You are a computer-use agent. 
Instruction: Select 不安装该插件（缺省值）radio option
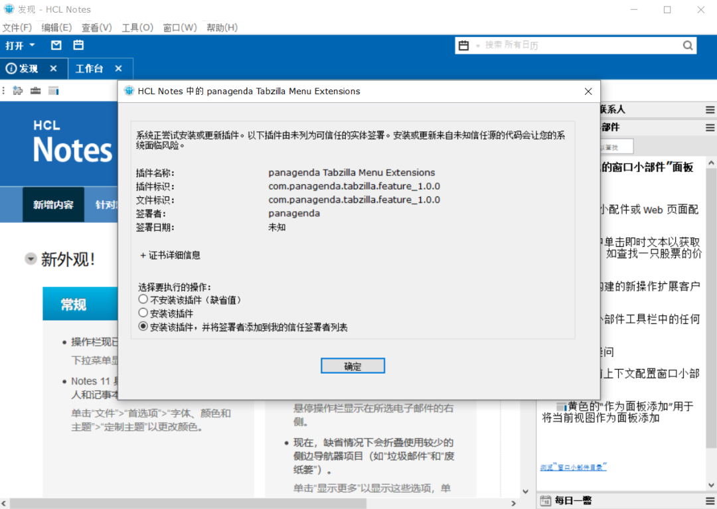pos(143,299)
